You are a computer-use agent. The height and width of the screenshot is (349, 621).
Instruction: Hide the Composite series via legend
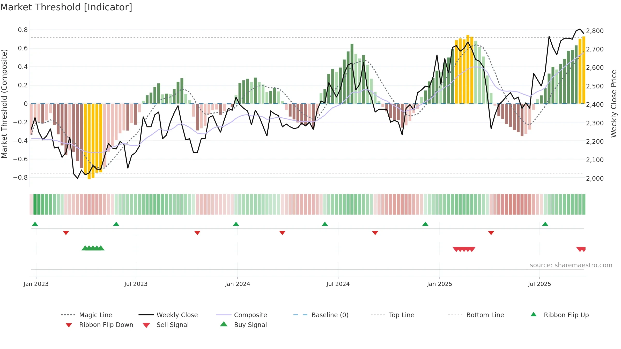(241, 315)
